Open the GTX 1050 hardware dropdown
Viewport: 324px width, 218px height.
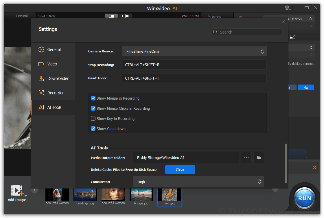301,19
